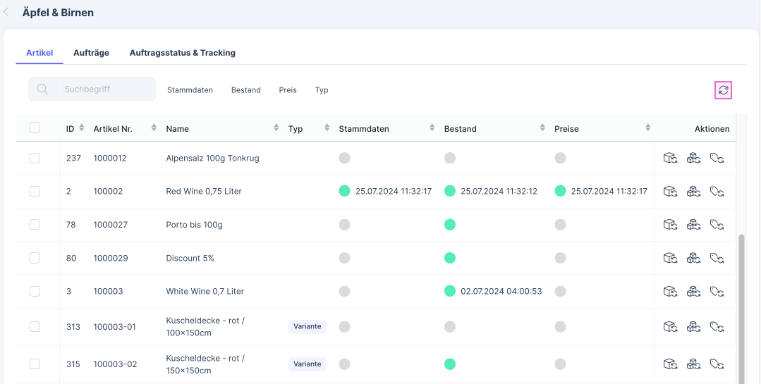Click the Stammdaten filter link
The width and height of the screenshot is (761, 384).
pyautogui.click(x=190, y=90)
